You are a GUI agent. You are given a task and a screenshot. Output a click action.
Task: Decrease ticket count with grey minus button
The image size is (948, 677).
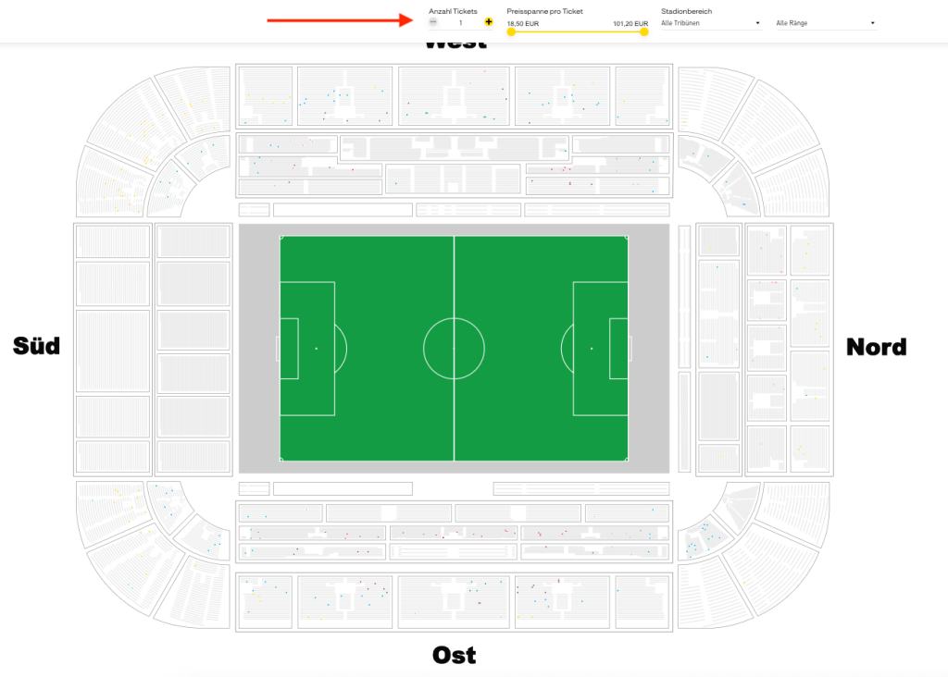point(433,22)
